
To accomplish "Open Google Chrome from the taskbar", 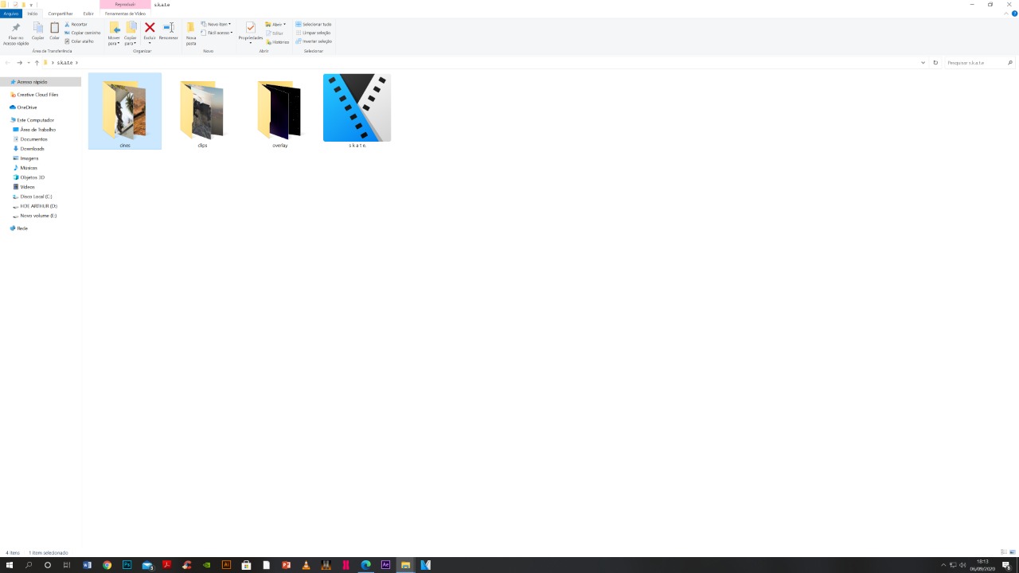I will 107,565.
